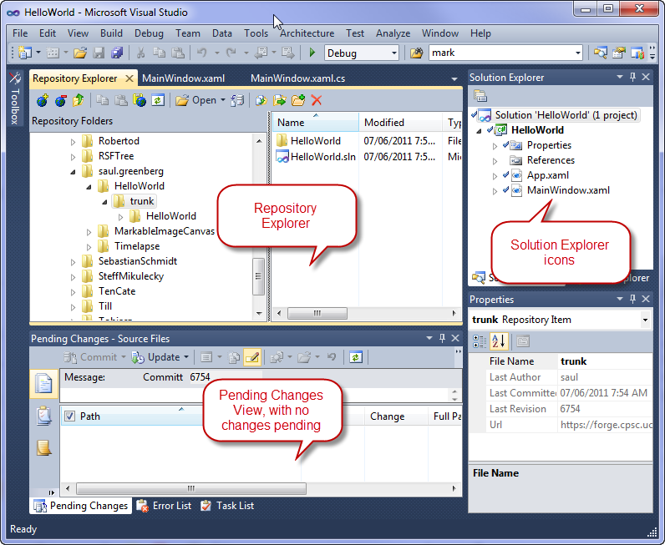Click create new folder icon with plus
The width and height of the screenshot is (665, 545).
298,100
